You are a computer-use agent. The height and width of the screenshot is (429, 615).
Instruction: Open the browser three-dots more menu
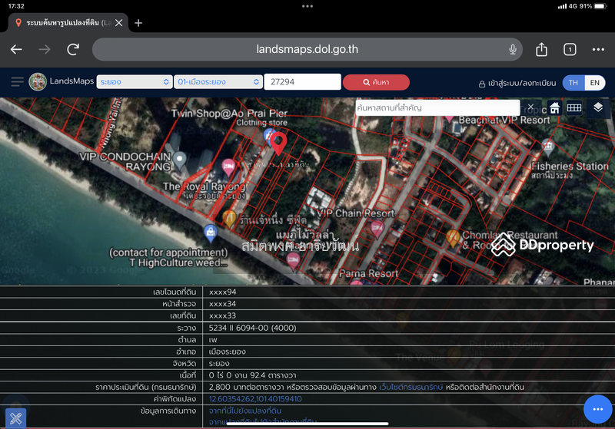point(598,49)
